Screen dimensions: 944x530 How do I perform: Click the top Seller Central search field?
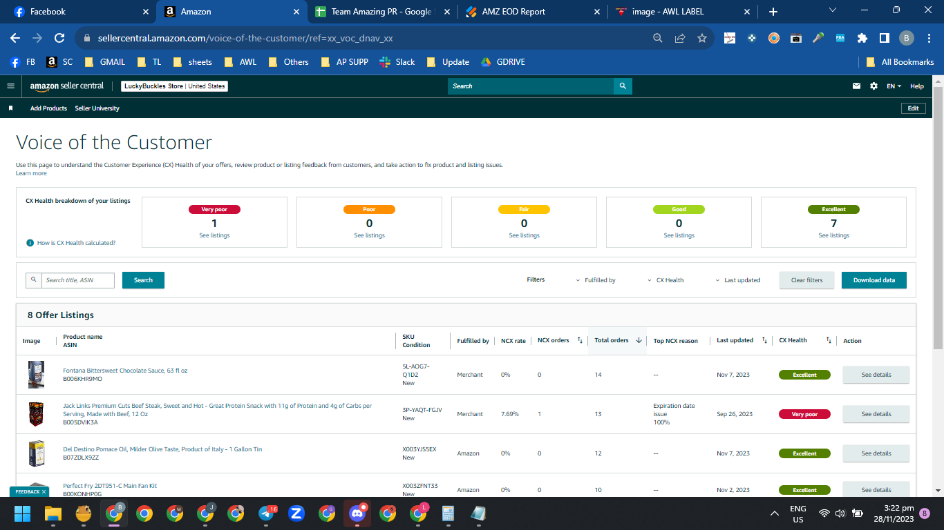[x=531, y=86]
